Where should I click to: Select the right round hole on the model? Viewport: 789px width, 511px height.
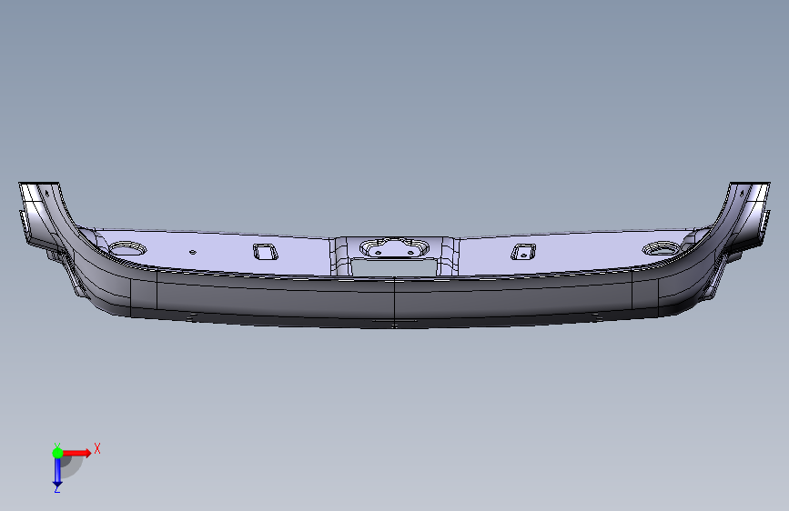pyautogui.click(x=662, y=248)
